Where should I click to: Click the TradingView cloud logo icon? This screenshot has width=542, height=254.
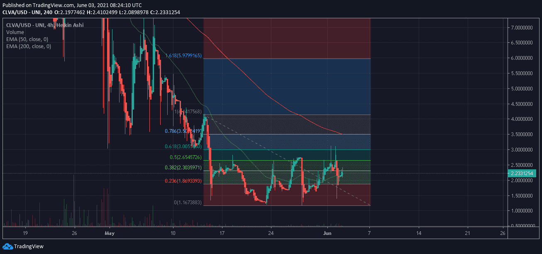8,246
